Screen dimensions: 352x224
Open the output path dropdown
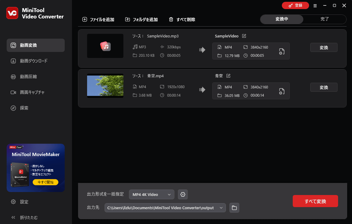click(165, 208)
